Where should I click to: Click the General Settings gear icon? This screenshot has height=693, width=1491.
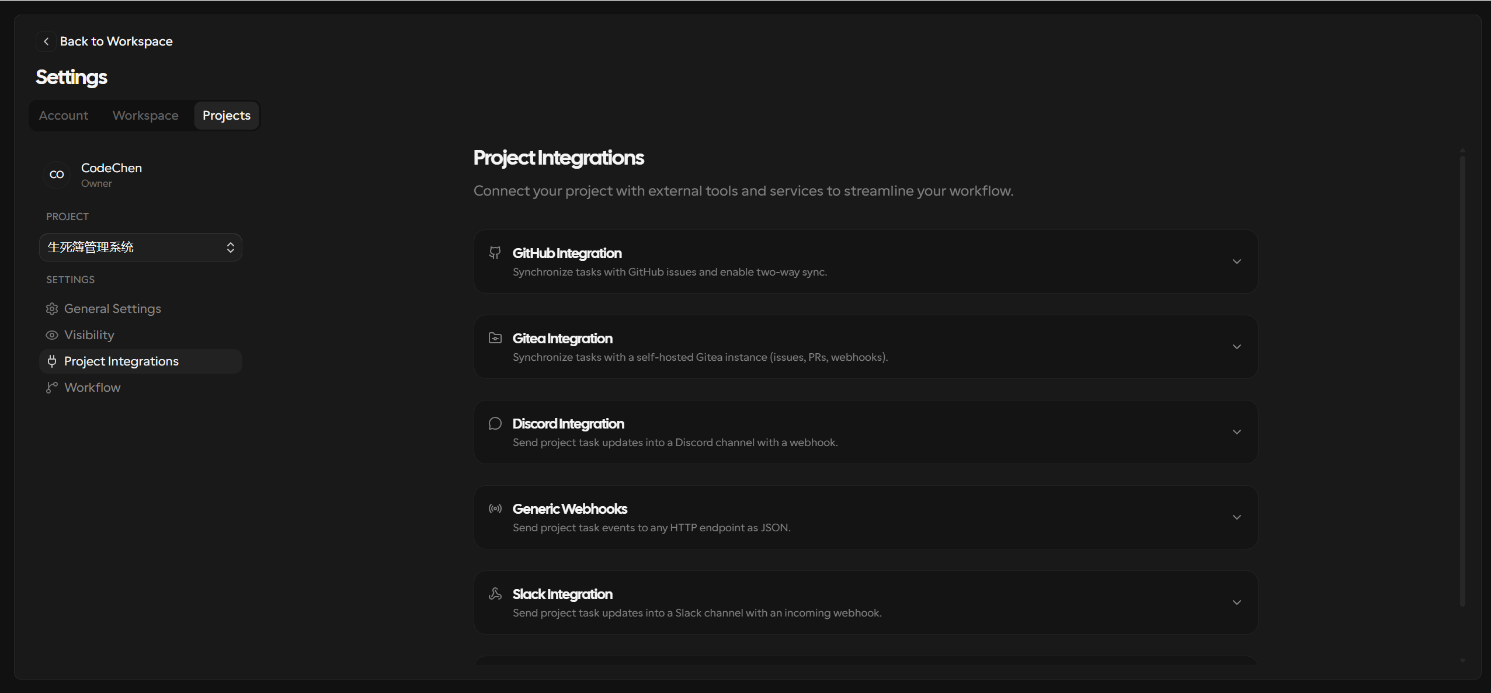[x=52, y=309]
